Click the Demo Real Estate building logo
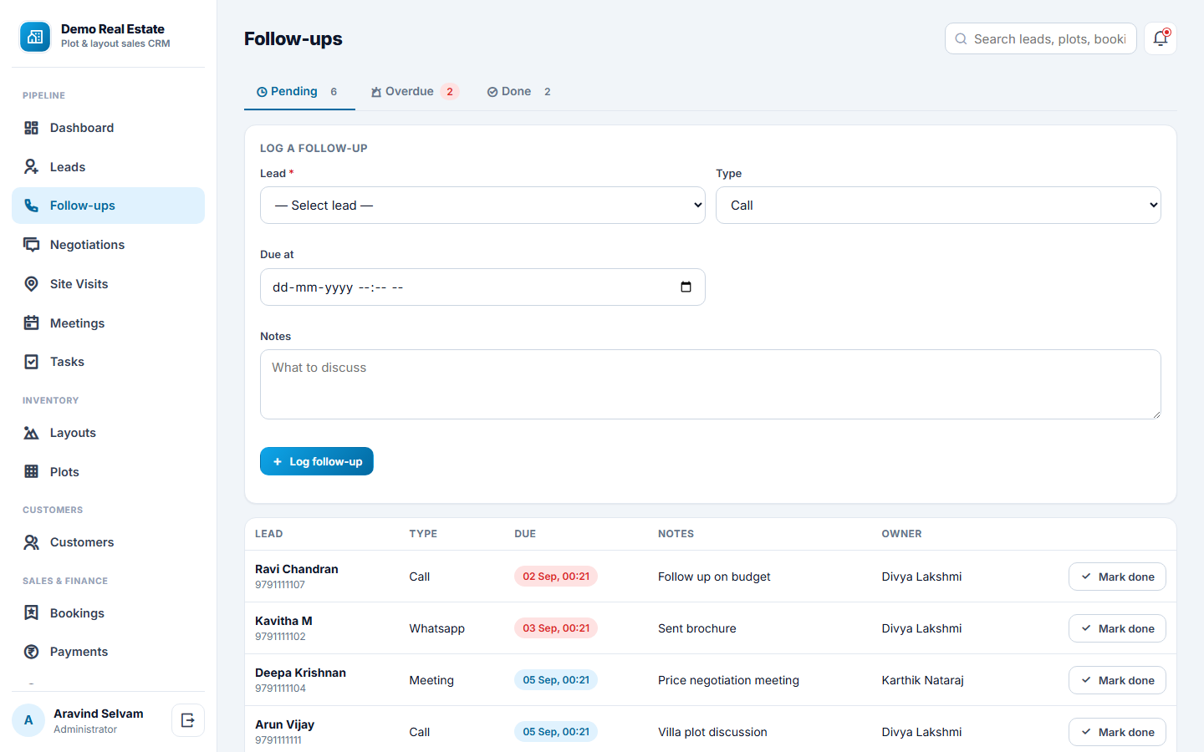 35,37
